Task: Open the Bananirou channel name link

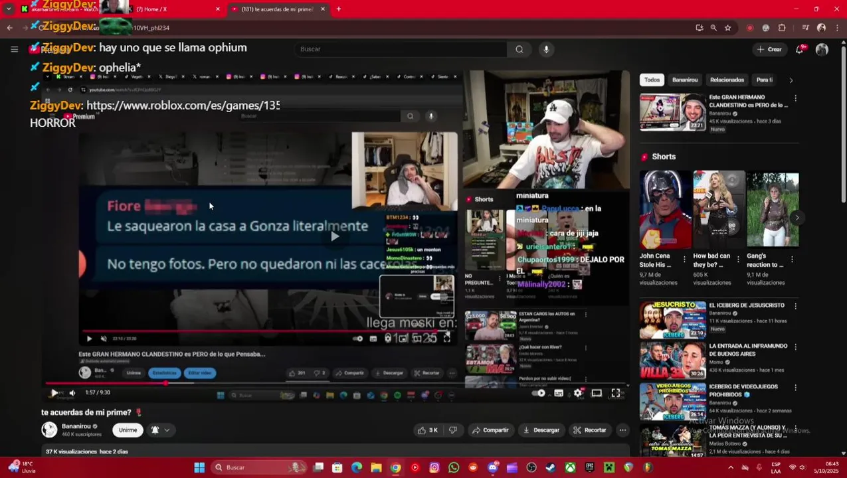Action: click(x=76, y=426)
